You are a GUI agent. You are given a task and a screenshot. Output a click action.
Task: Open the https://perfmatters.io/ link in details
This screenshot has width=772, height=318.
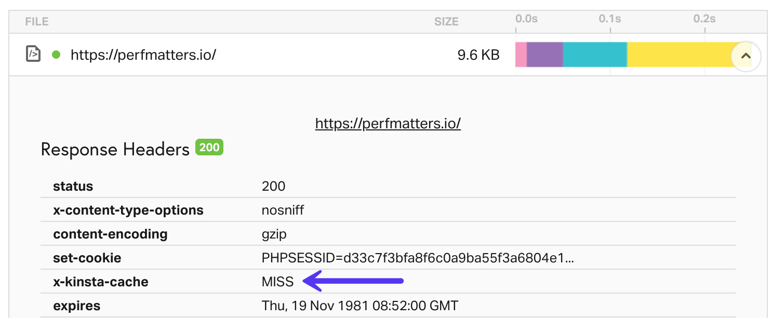point(387,123)
